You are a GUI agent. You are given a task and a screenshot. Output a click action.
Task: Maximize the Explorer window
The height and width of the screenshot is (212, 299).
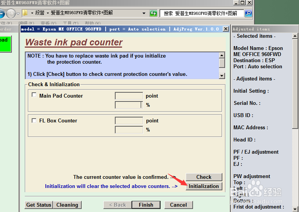(x=243, y=2)
